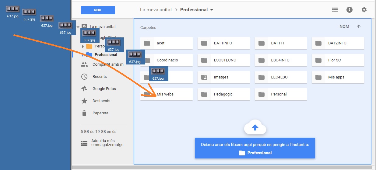Select Professional in sidebar tree
376x170 pixels.
pos(106,55)
